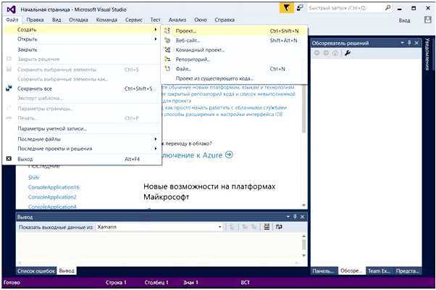Image resolution: width=436 pixels, height=290 pixels.
Task: Click the account avatar icon next to Вход
Action: (427, 20)
